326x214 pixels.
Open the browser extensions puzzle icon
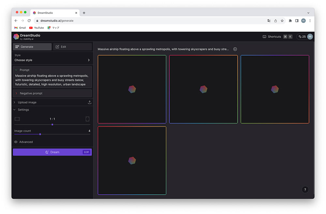pyautogui.click(x=290, y=21)
